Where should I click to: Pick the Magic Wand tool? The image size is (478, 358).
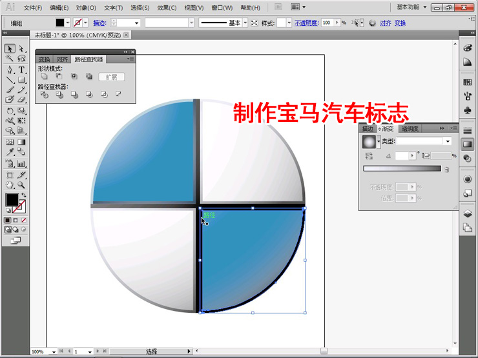[10, 59]
